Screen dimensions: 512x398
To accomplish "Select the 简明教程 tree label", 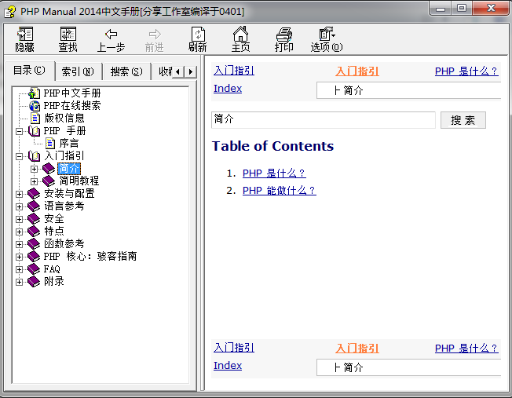I will click(79, 181).
